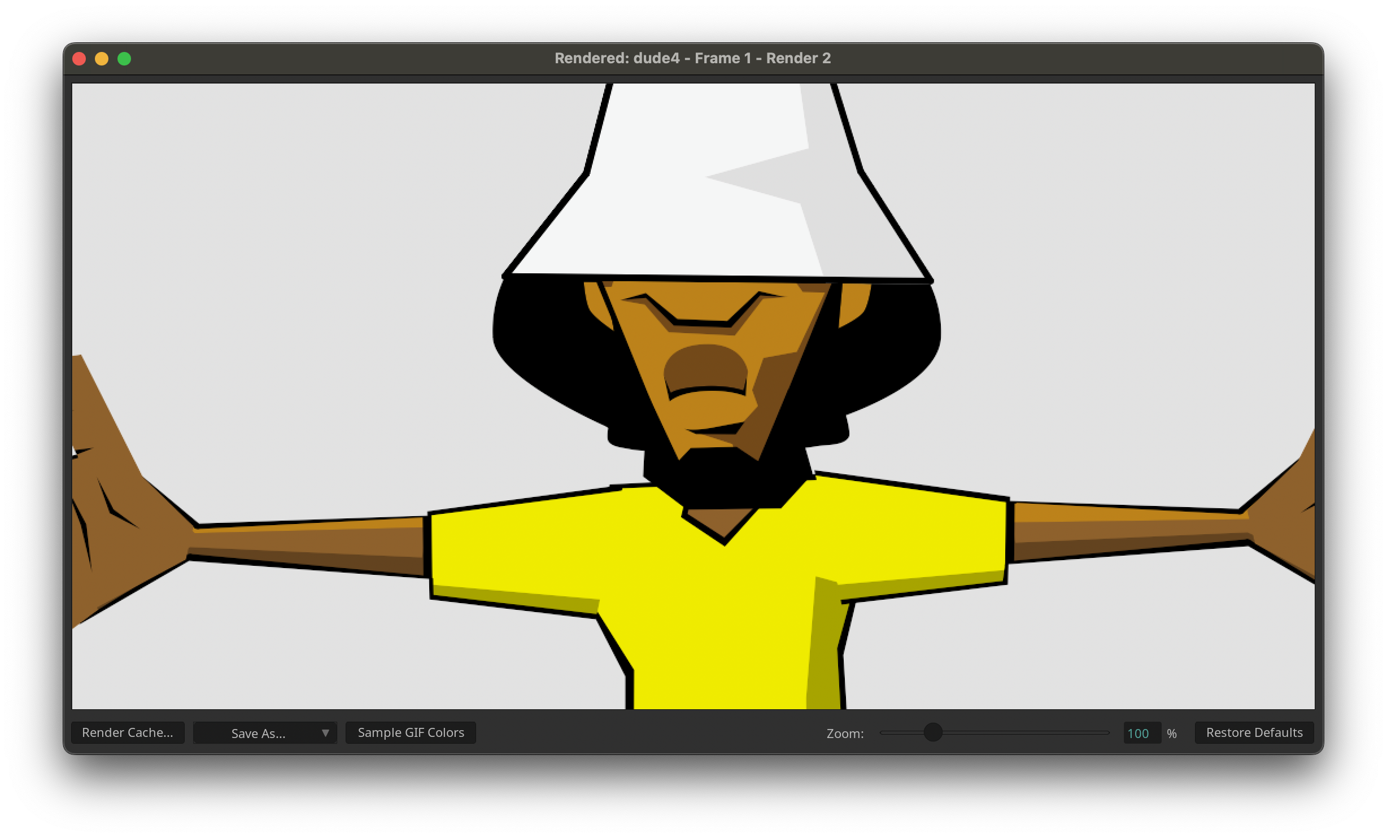
Task: Click the zoom percentage input field
Action: point(1141,733)
